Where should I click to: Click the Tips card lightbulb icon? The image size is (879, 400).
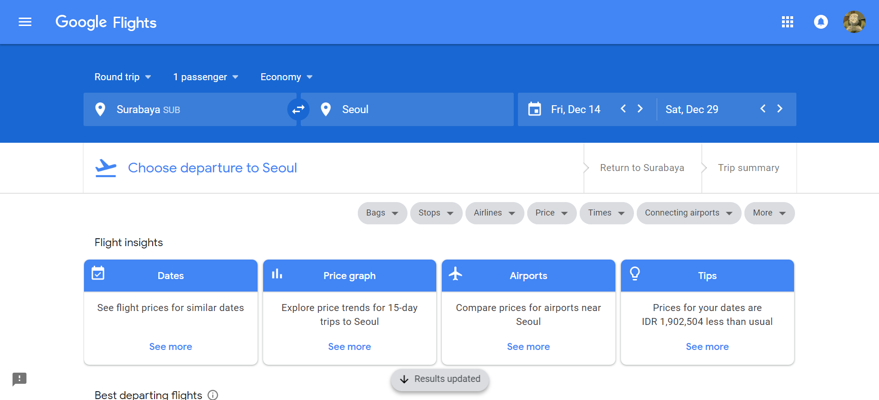(635, 273)
